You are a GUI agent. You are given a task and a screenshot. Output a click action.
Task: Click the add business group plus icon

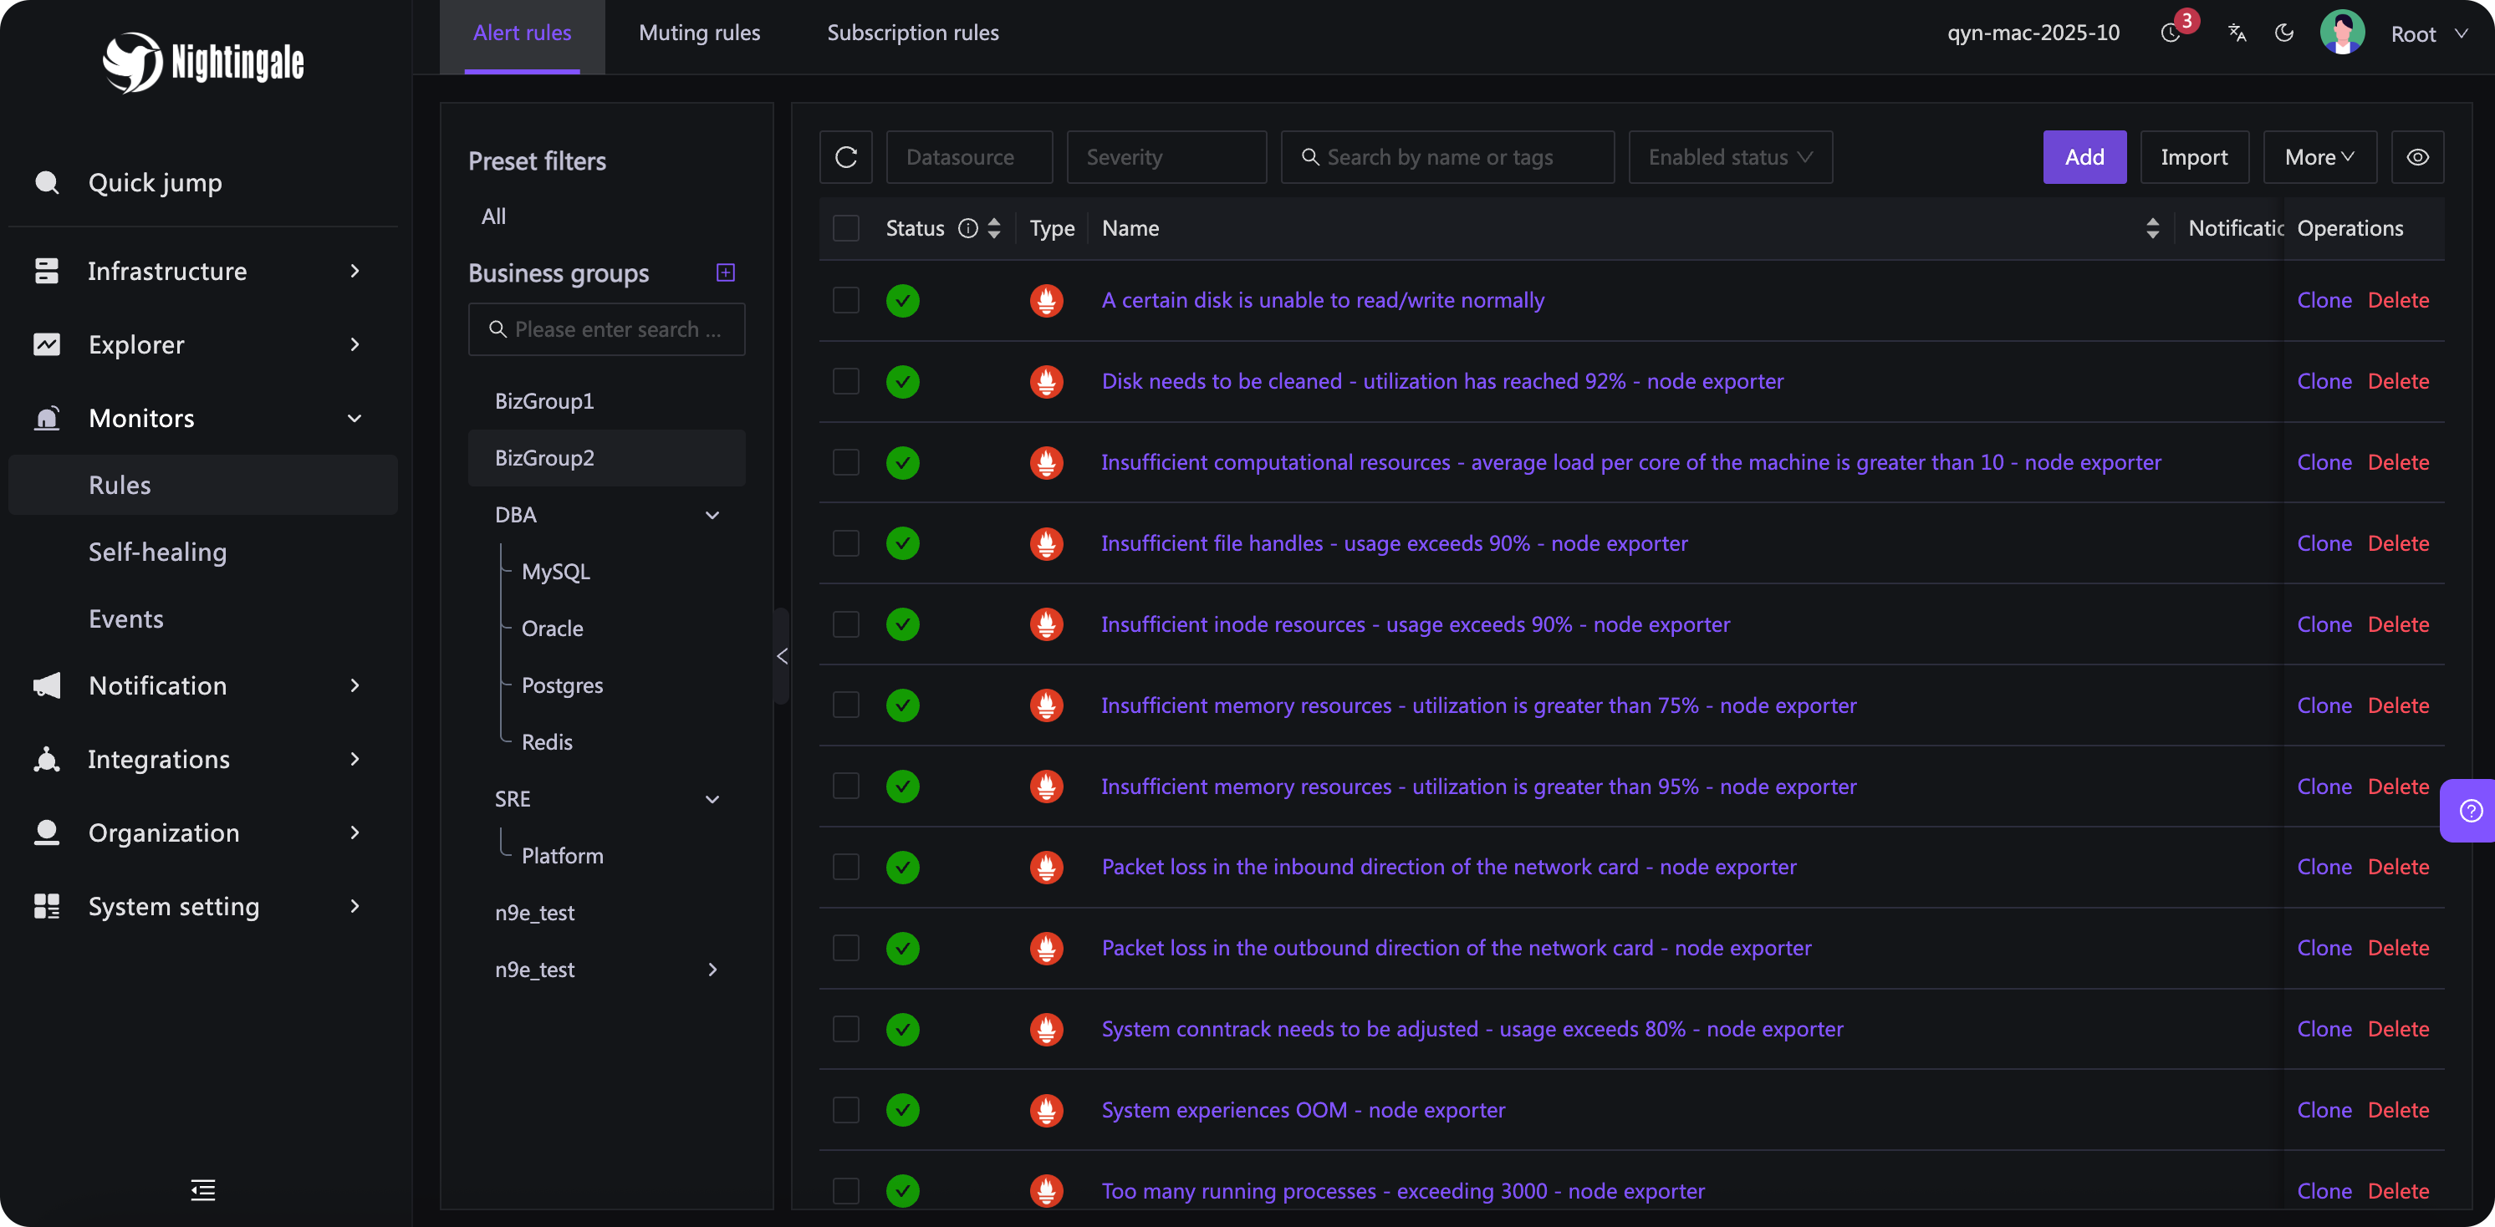pos(726,272)
